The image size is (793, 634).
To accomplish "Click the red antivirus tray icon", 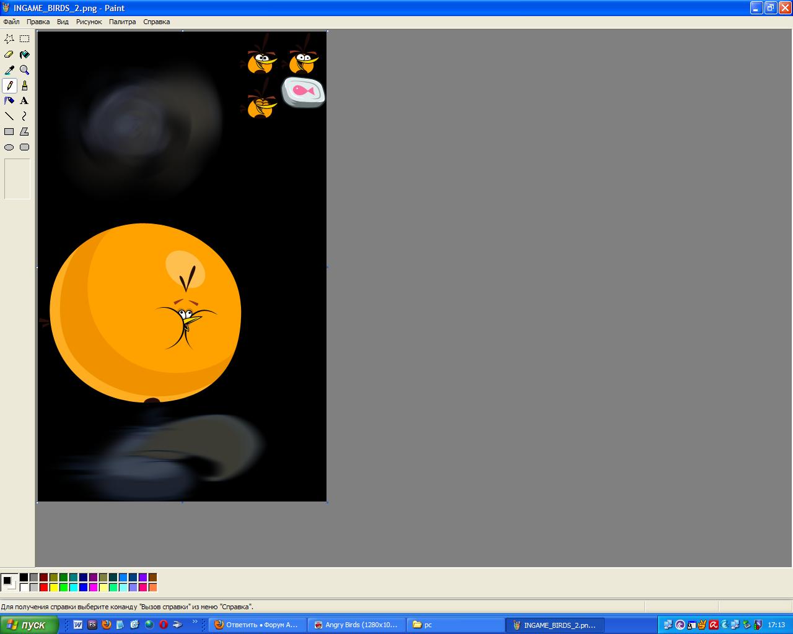I will pyautogui.click(x=713, y=625).
